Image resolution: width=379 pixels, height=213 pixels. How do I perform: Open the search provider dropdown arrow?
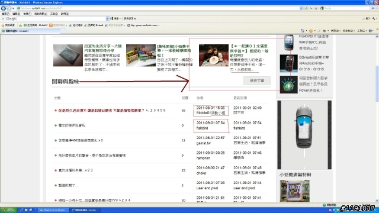pyautogui.click(x=377, y=8)
